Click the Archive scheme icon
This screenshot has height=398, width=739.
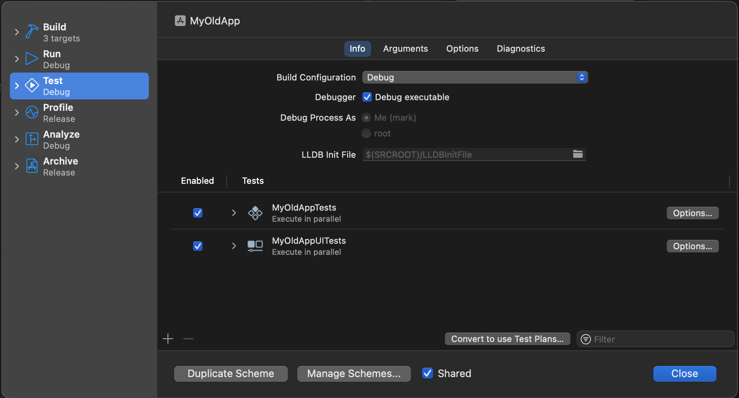point(31,166)
